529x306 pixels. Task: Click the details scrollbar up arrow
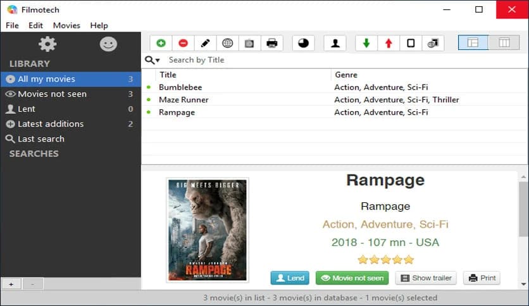(x=523, y=176)
